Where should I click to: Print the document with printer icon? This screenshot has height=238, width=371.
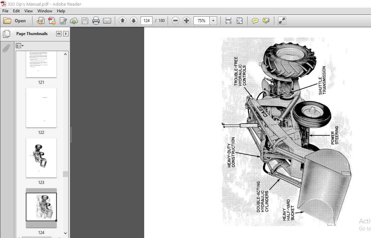pyautogui.click(x=96, y=21)
